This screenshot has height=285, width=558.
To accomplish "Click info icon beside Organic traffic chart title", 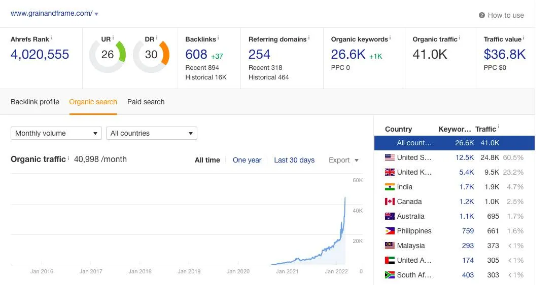I will tap(68, 158).
